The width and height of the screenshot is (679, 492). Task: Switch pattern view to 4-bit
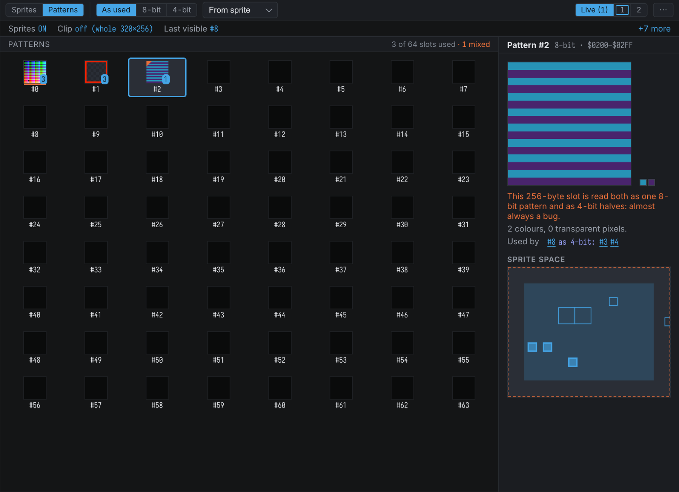tap(181, 10)
